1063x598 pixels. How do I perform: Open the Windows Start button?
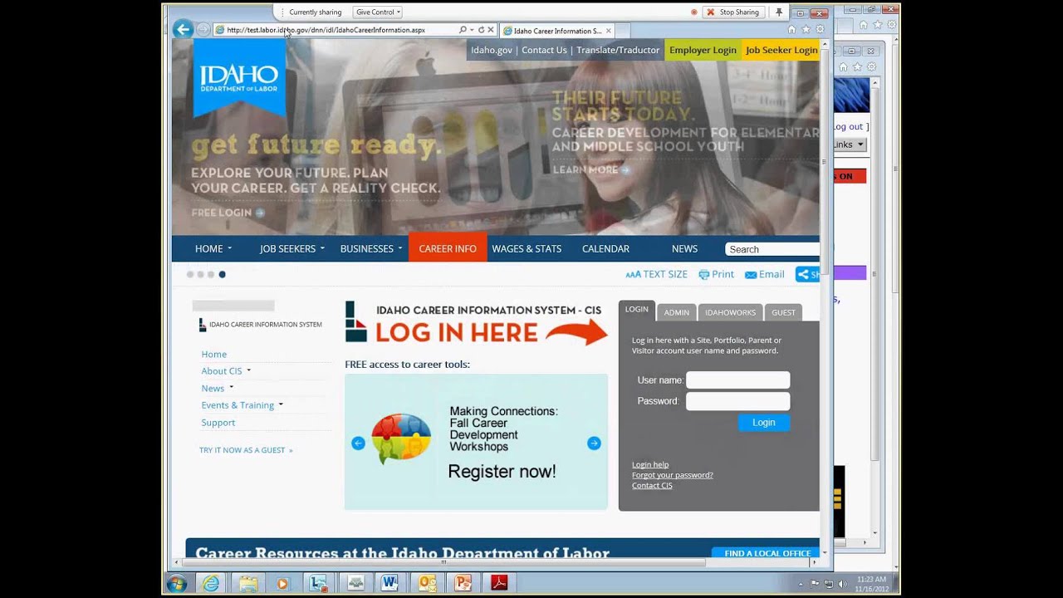tap(176, 583)
